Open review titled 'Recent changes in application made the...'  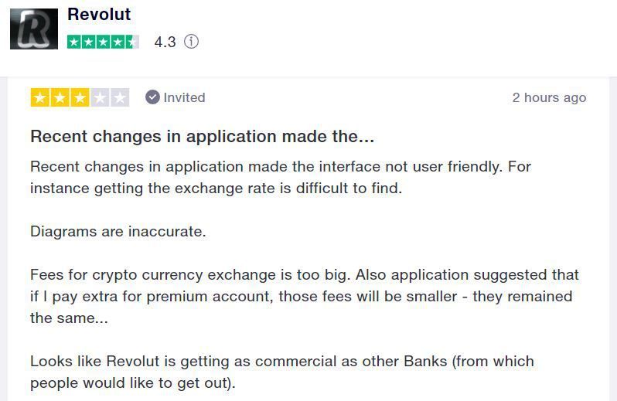[203, 137]
